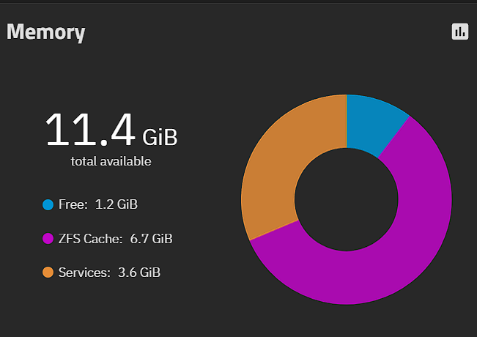Click the blue Free legend dot
The width and height of the screenshot is (477, 337).
tap(48, 204)
